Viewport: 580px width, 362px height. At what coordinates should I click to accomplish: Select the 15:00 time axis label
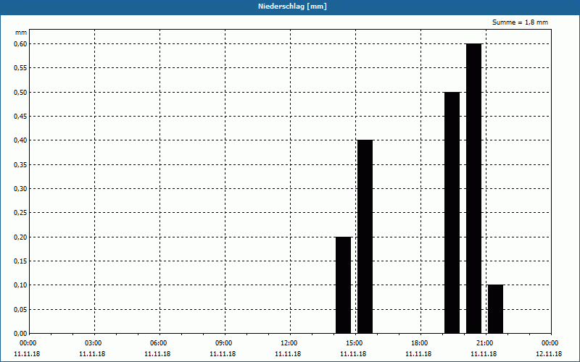[355, 343]
